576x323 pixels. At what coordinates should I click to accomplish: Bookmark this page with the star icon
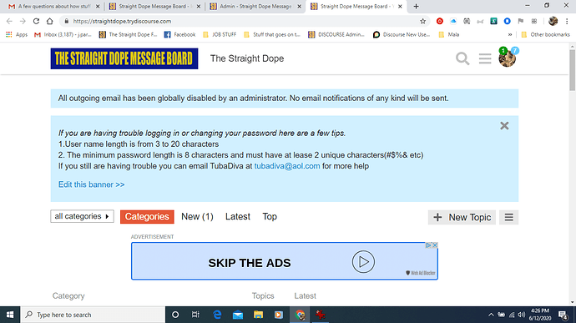(422, 22)
